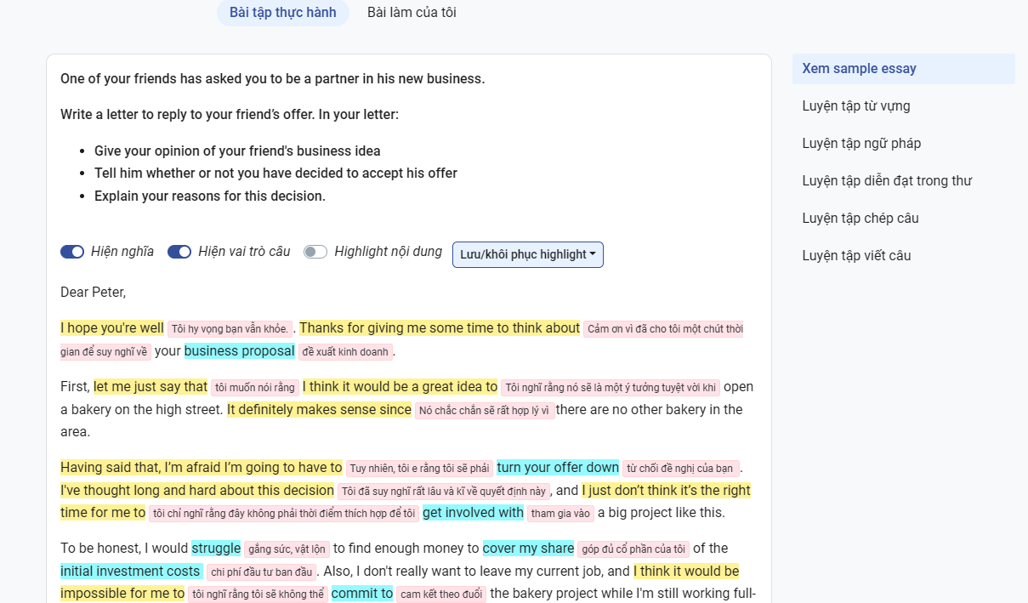The width and height of the screenshot is (1028, 603).
Task: Click the translation 'gắng sức, vật lộn'
Action: 287,549
